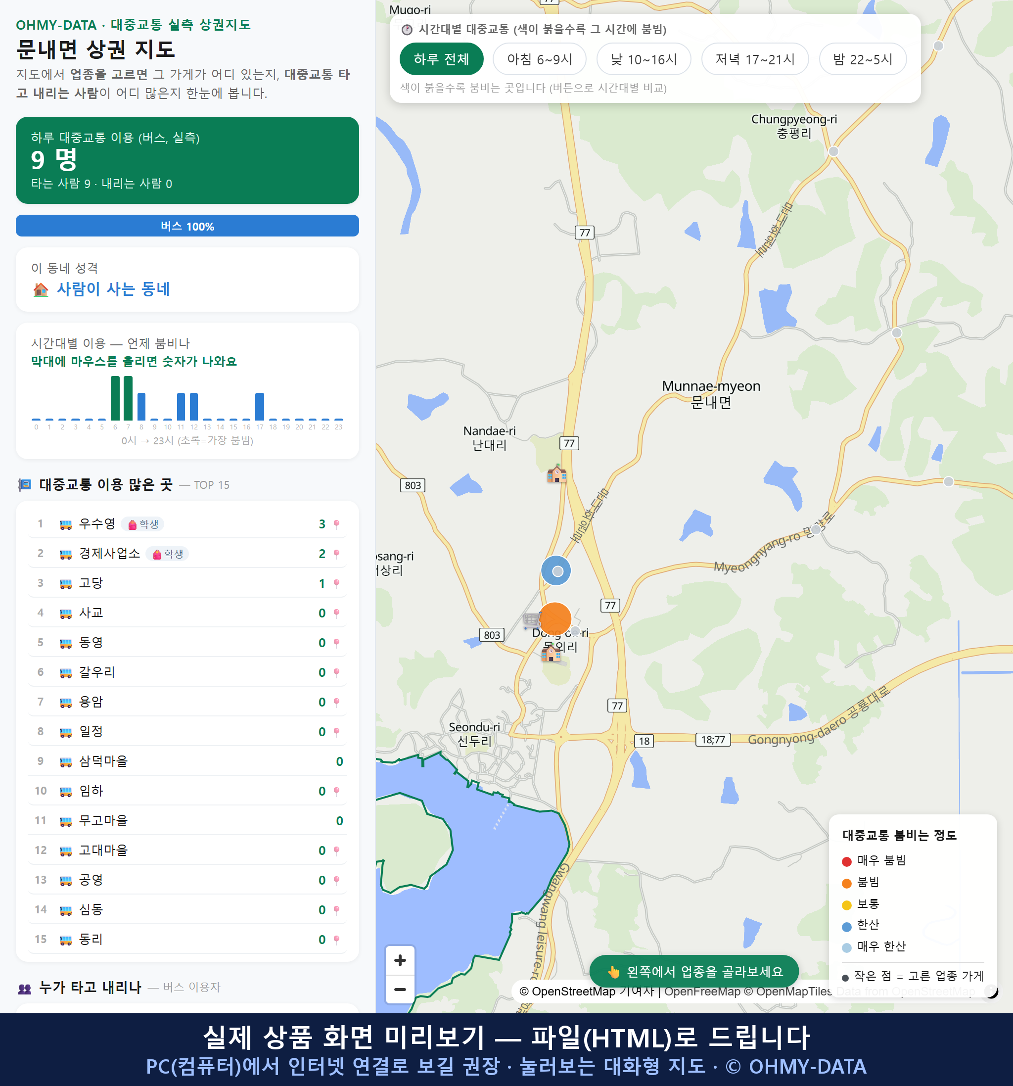
Task: Click the pin icon in 고대마을 row
Action: point(336,850)
